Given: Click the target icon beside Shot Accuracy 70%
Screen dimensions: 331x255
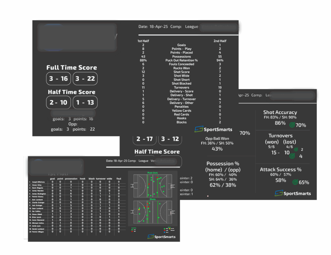Looking at the screenshot, I should coord(292,125).
